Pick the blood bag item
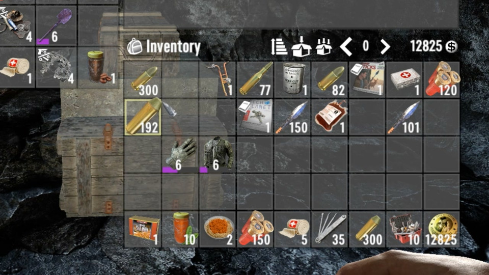 click(x=330, y=117)
